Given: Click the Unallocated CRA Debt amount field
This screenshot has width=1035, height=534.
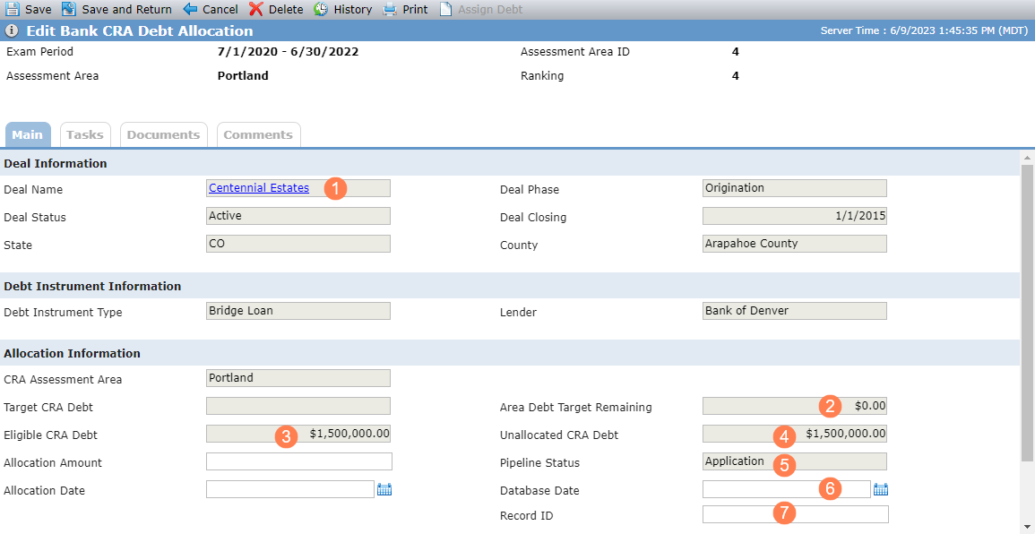Looking at the screenshot, I should coord(795,434).
